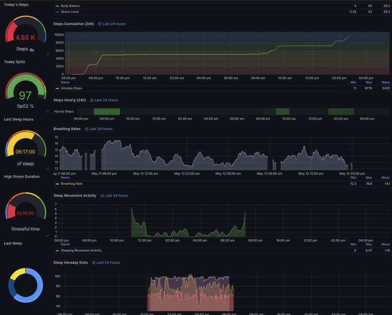
Task: Click the Body Battery green legend swatch
Action: coord(57,6)
